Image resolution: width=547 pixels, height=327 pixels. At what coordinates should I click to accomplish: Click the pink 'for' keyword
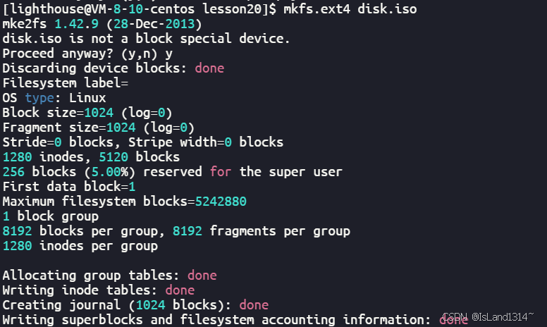click(x=221, y=172)
